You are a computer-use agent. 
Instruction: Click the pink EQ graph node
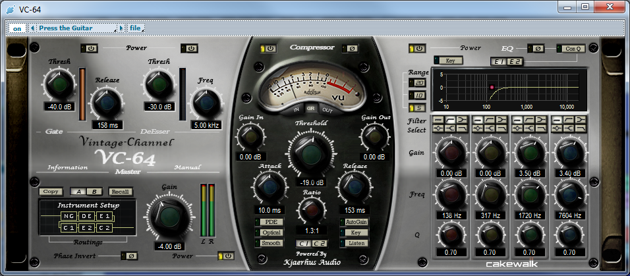tap(491, 87)
